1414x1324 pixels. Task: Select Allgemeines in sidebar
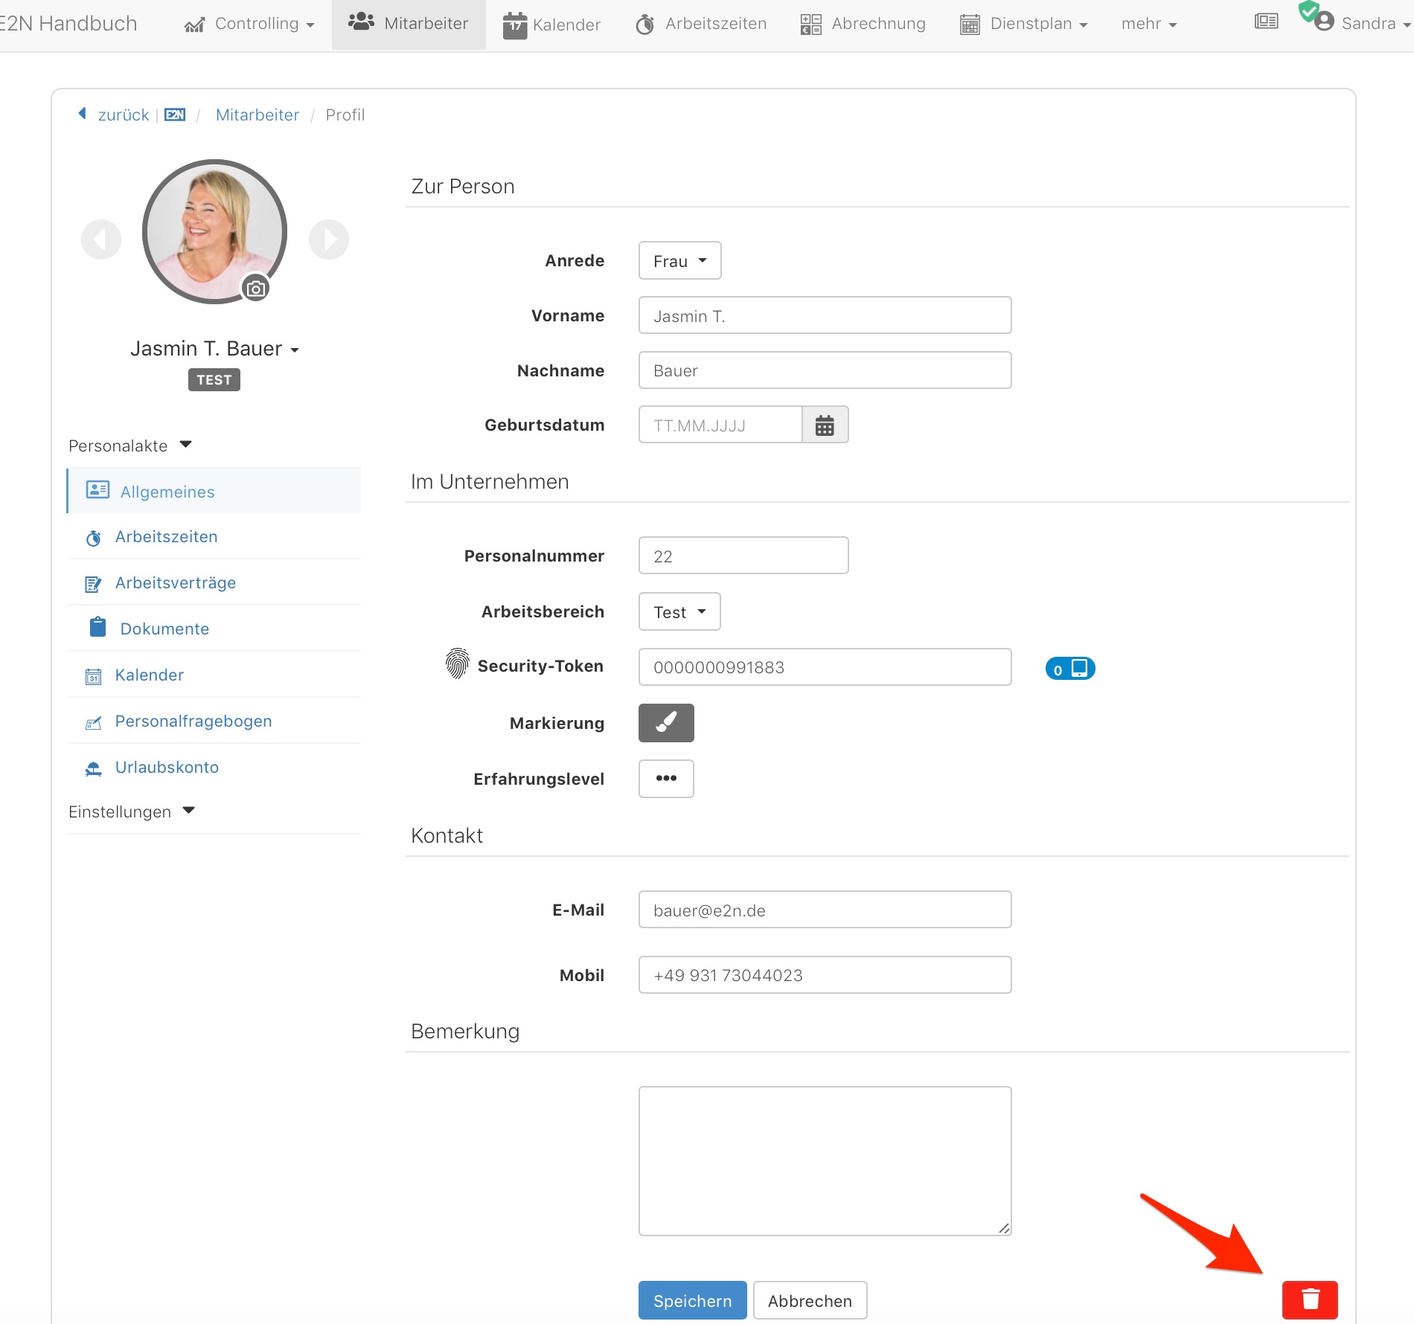point(214,490)
